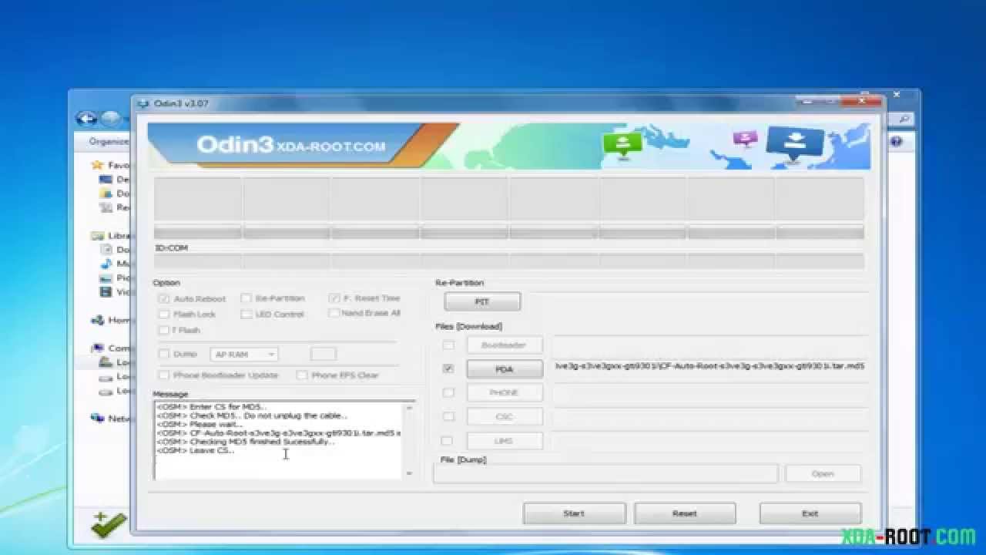The width and height of the screenshot is (986, 555).
Task: Select the Desktop icon under Favorites
Action: [x=106, y=179]
